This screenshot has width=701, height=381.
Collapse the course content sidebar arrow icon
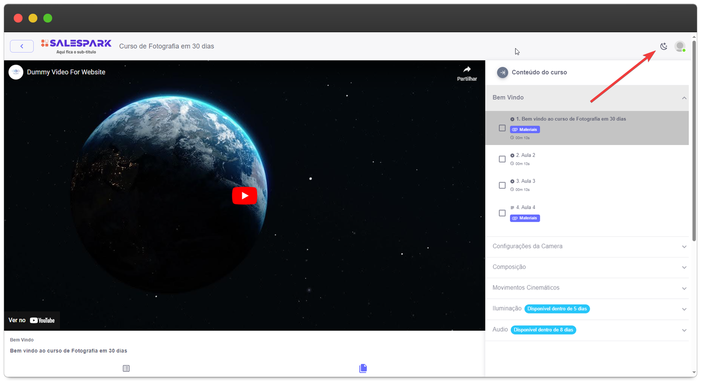503,73
